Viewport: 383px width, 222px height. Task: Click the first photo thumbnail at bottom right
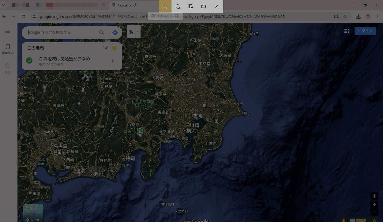(x=353, y=220)
